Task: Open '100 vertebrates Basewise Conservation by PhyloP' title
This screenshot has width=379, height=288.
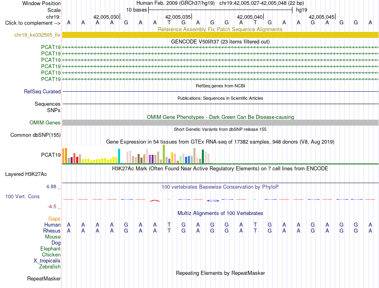Action: [x=220, y=187]
